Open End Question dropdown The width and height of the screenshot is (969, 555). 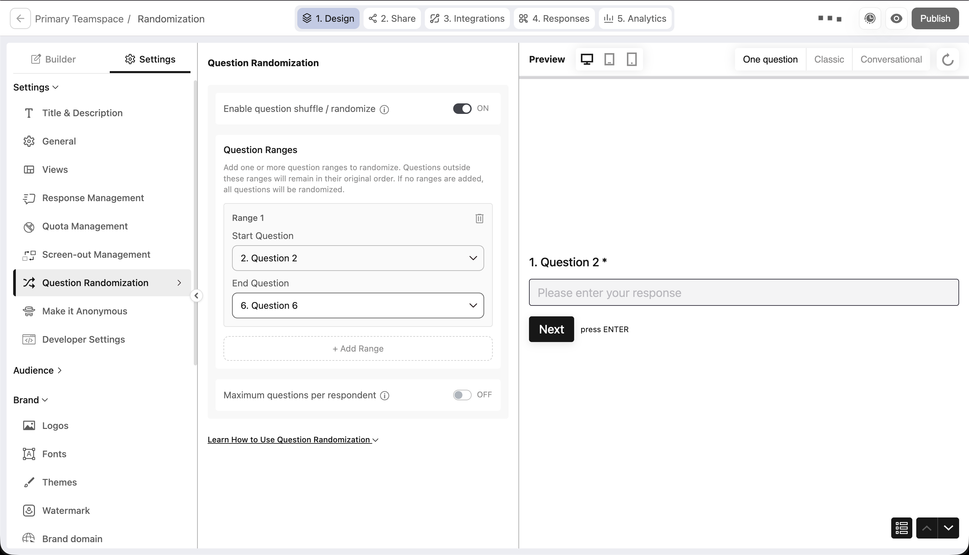click(x=358, y=305)
